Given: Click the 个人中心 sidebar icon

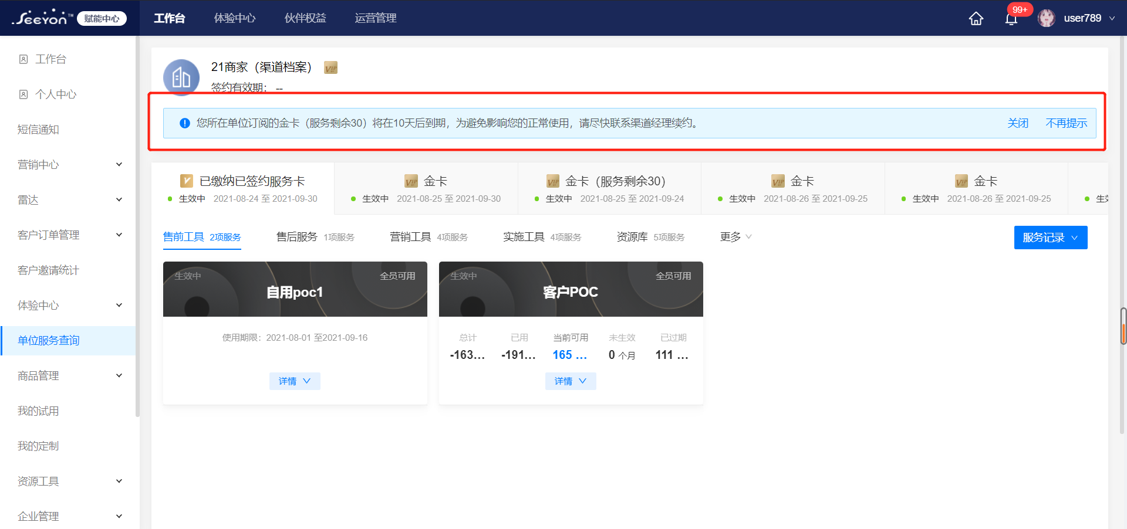Looking at the screenshot, I should 23,94.
